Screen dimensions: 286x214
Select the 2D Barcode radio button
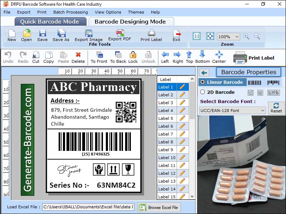coord(203,92)
